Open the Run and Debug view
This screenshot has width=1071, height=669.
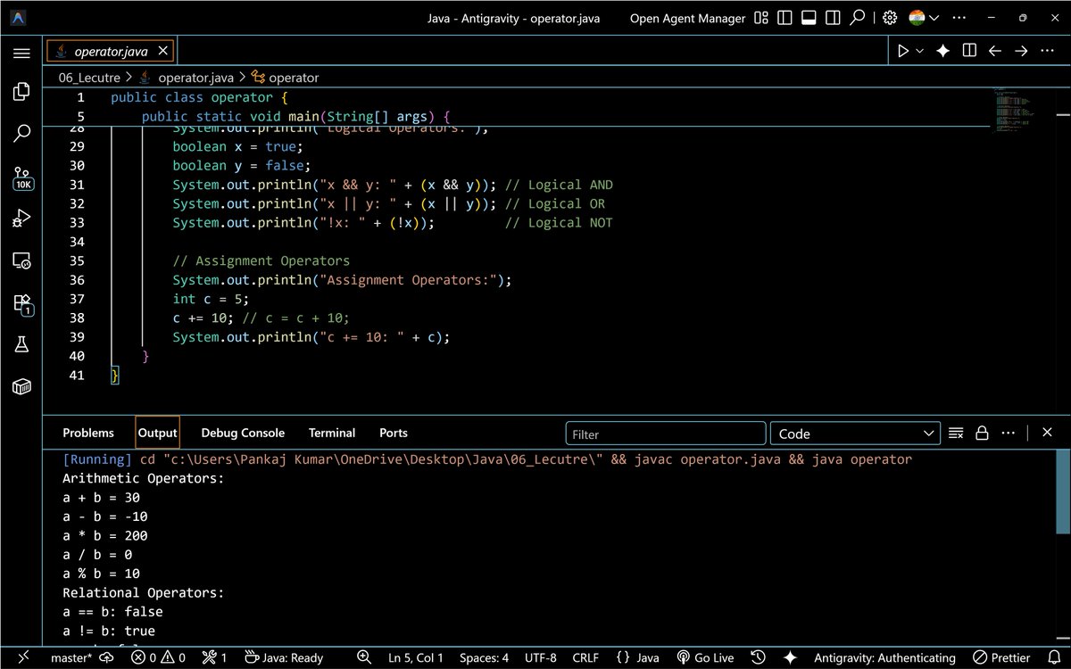(x=21, y=218)
